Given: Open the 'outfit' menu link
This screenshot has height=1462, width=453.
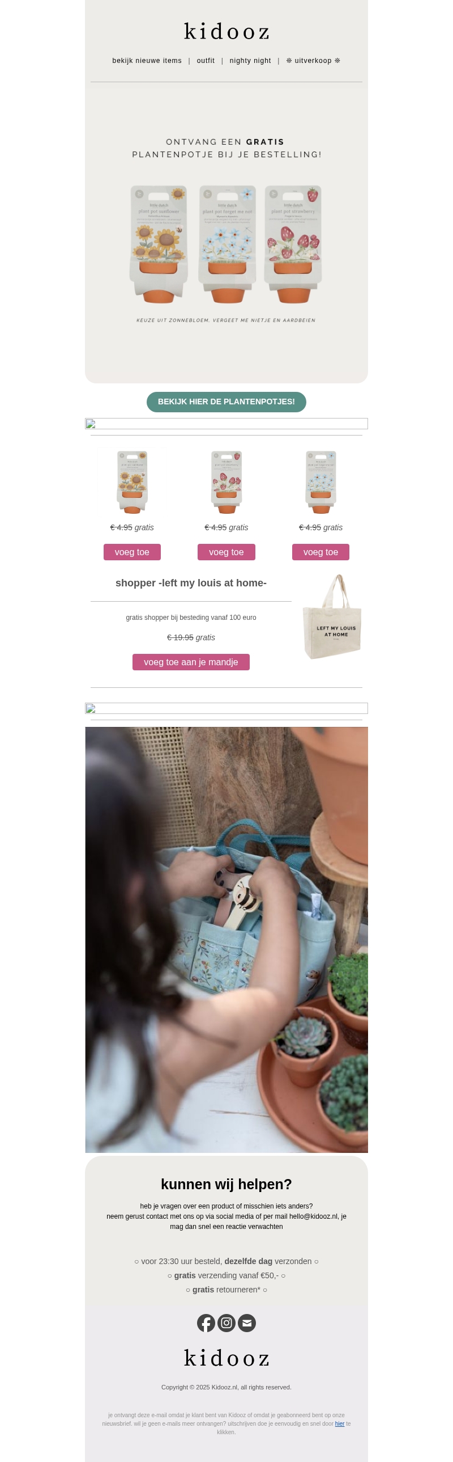Looking at the screenshot, I should 206,61.
